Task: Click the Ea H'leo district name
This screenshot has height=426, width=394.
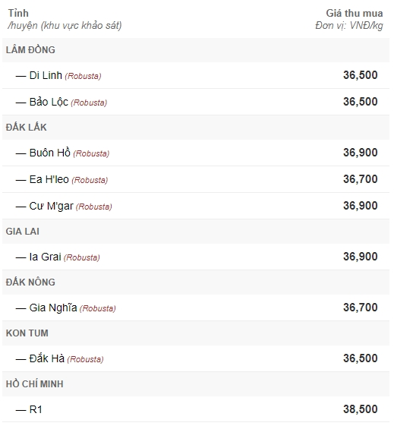Action: point(49,179)
